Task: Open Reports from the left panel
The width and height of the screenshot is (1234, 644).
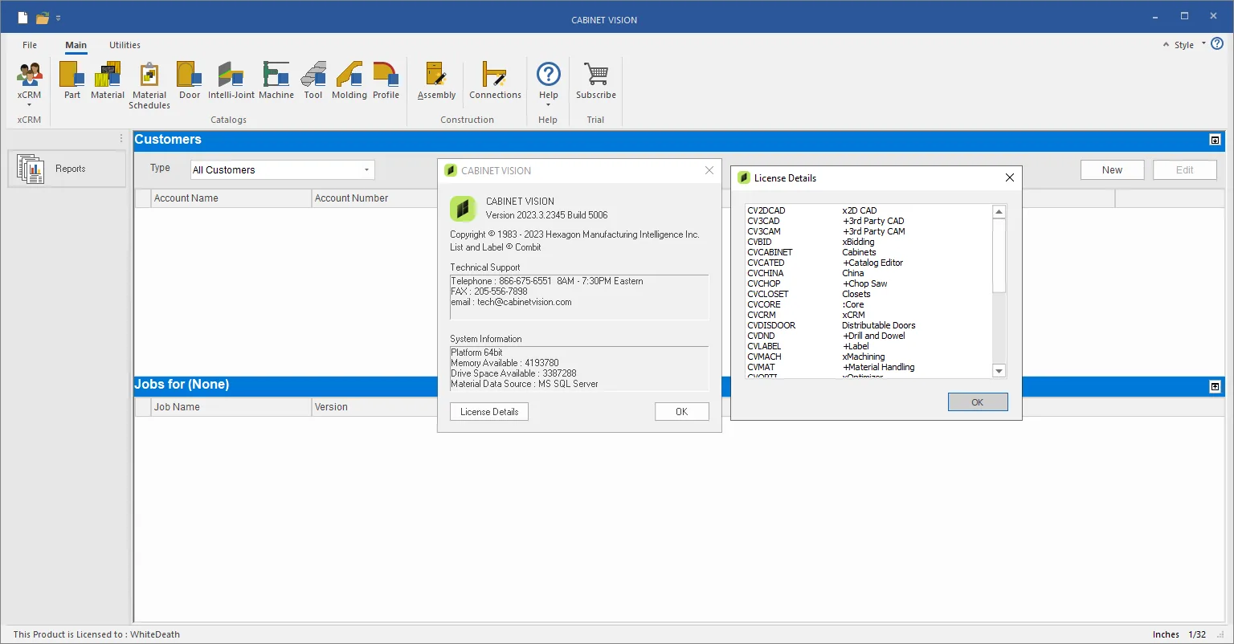Action: point(67,169)
